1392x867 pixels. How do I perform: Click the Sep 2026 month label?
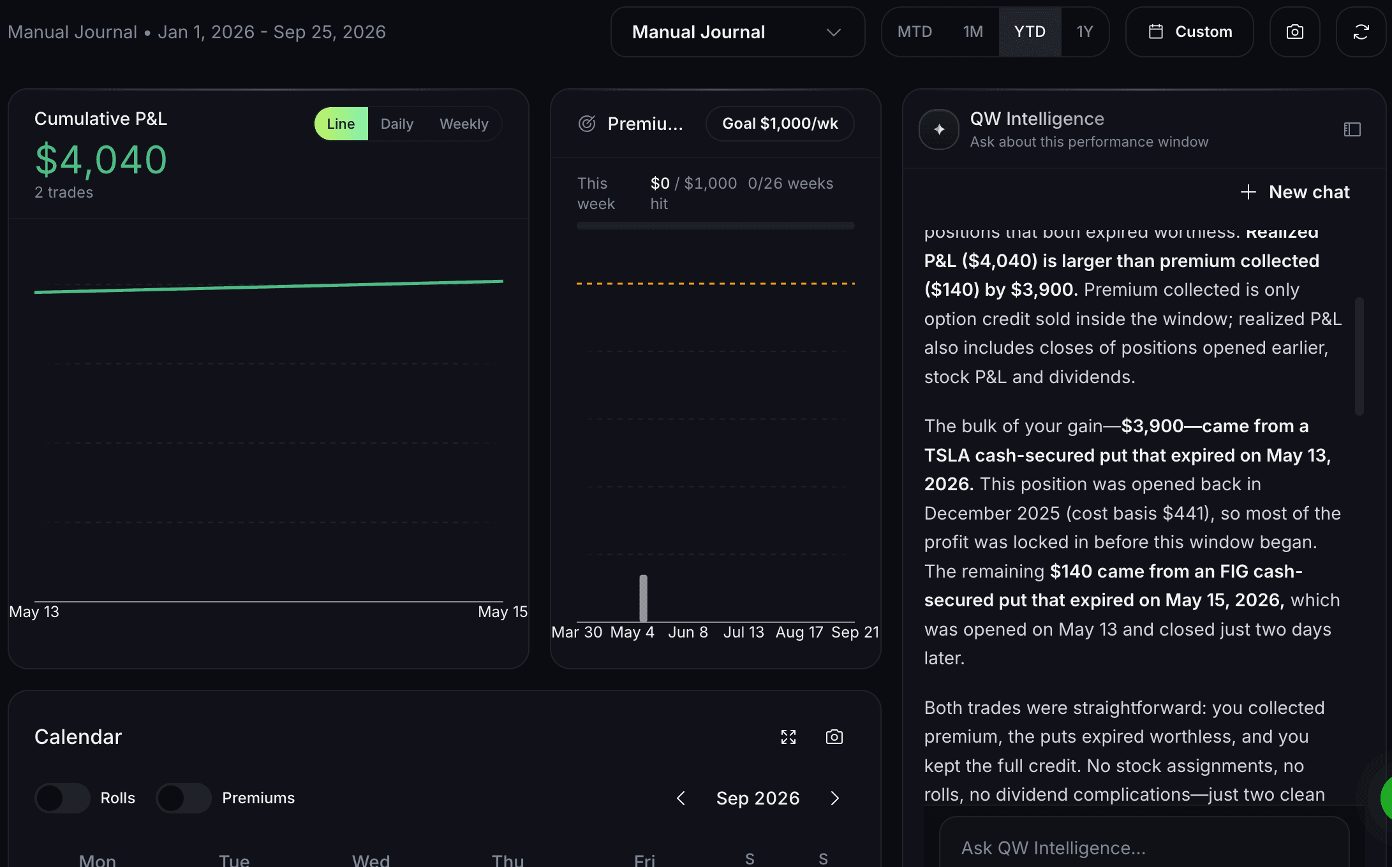click(757, 798)
